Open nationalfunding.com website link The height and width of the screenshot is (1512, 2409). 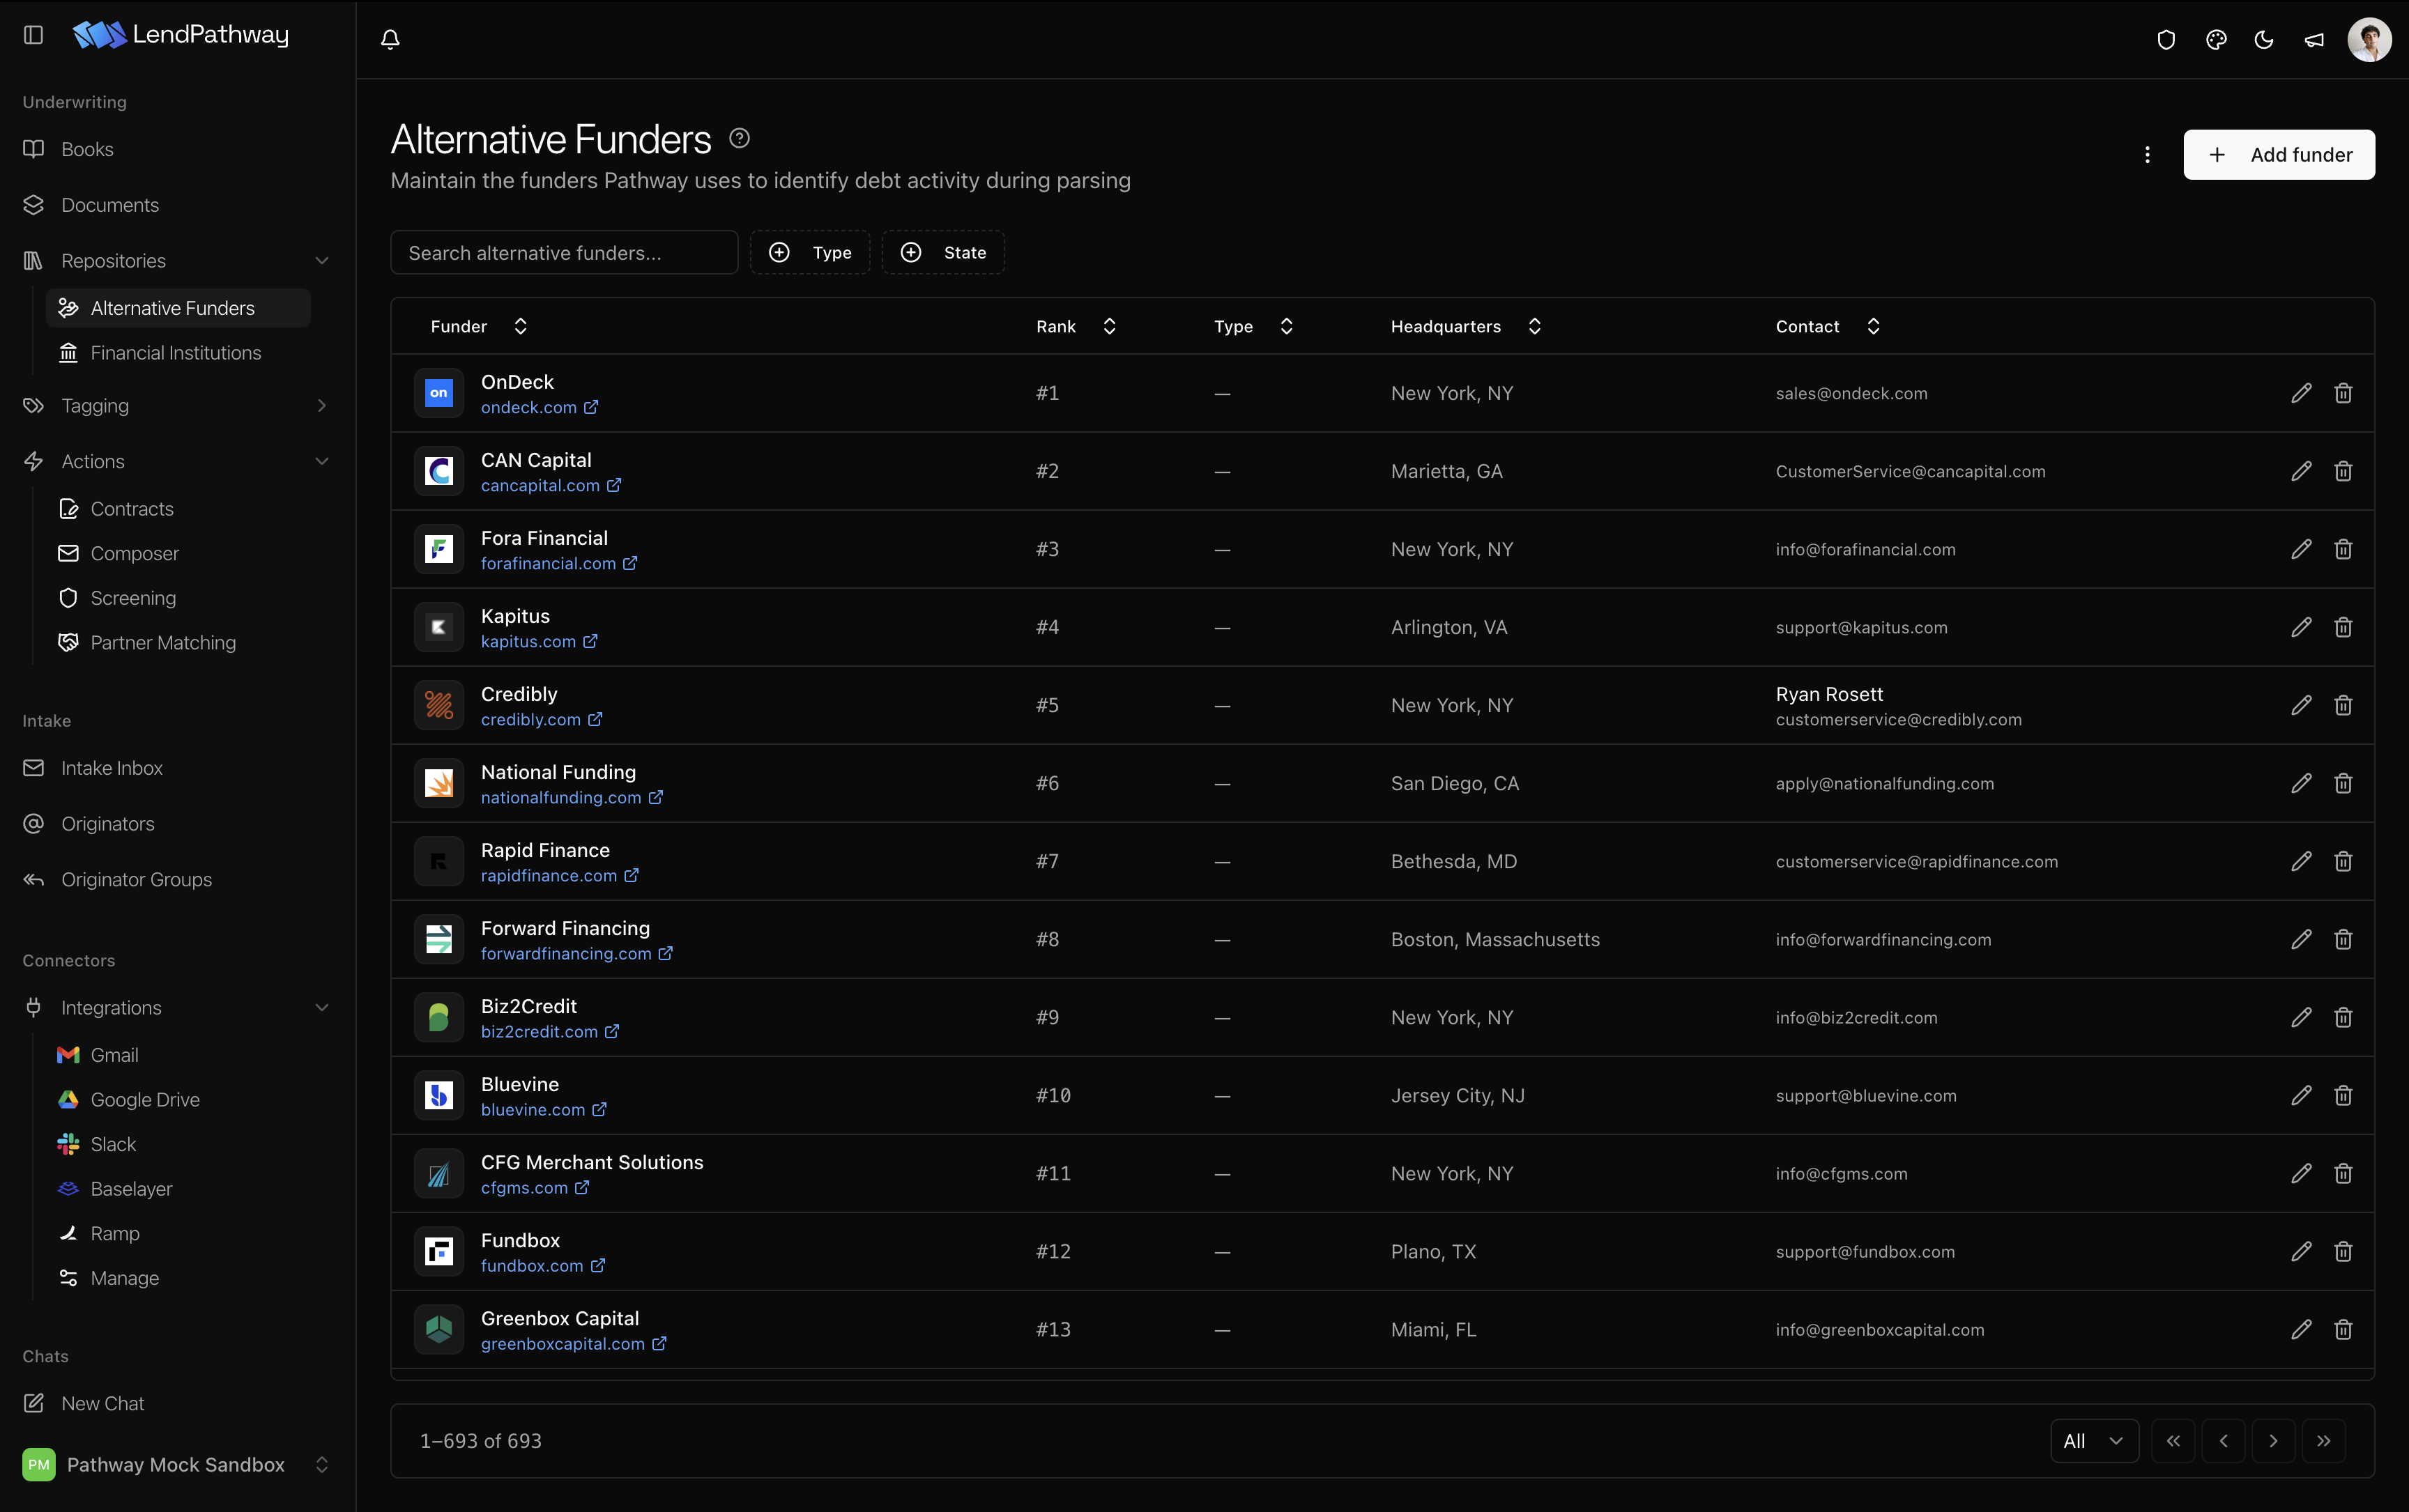(x=572, y=797)
